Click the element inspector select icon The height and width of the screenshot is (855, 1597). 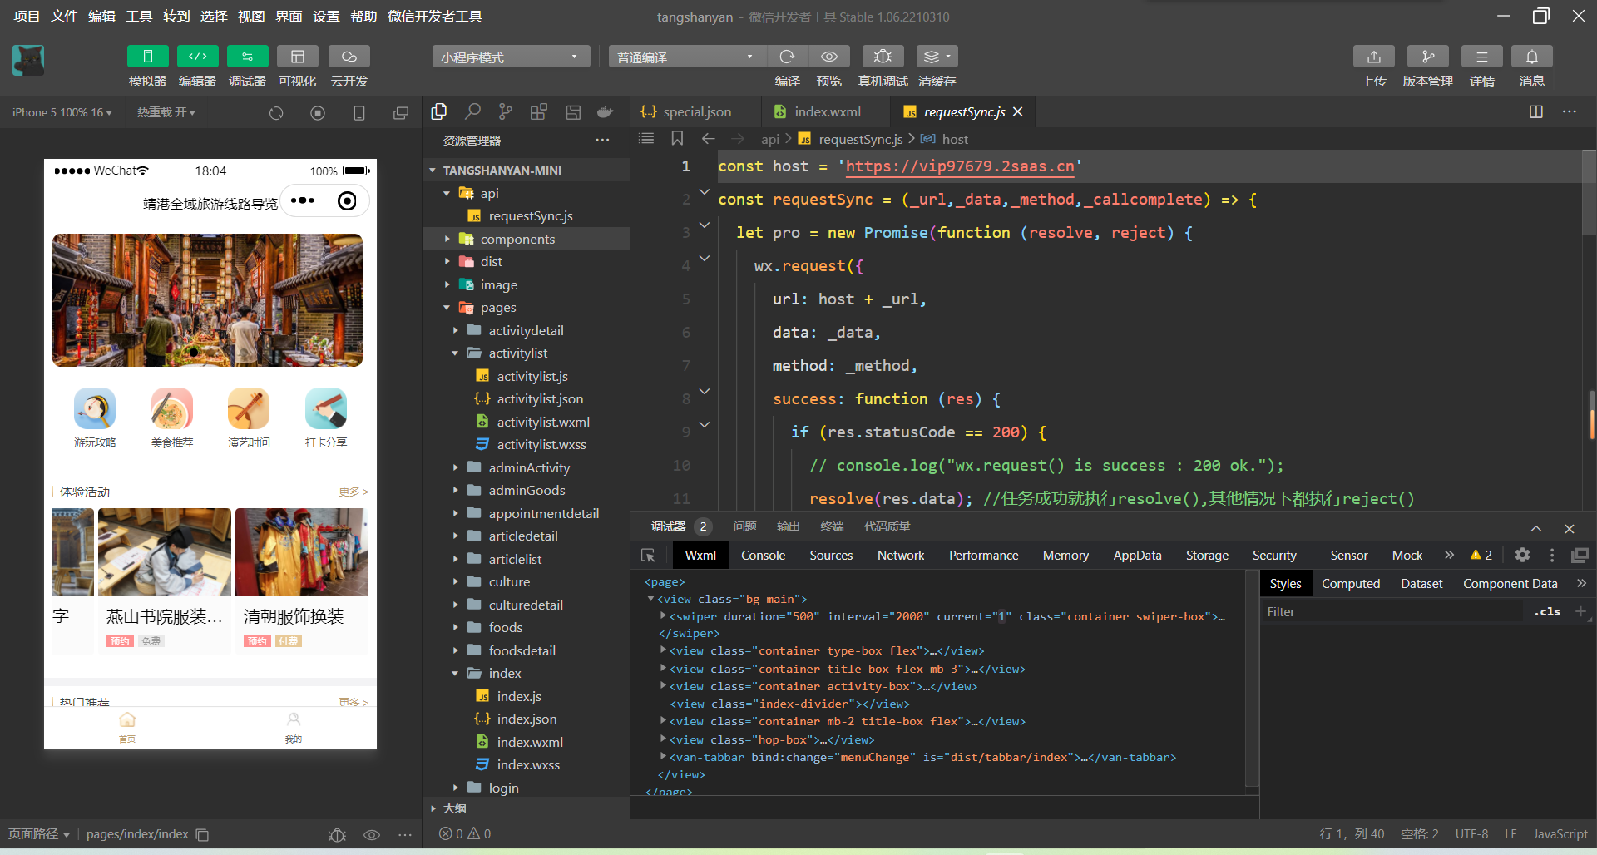pos(649,556)
